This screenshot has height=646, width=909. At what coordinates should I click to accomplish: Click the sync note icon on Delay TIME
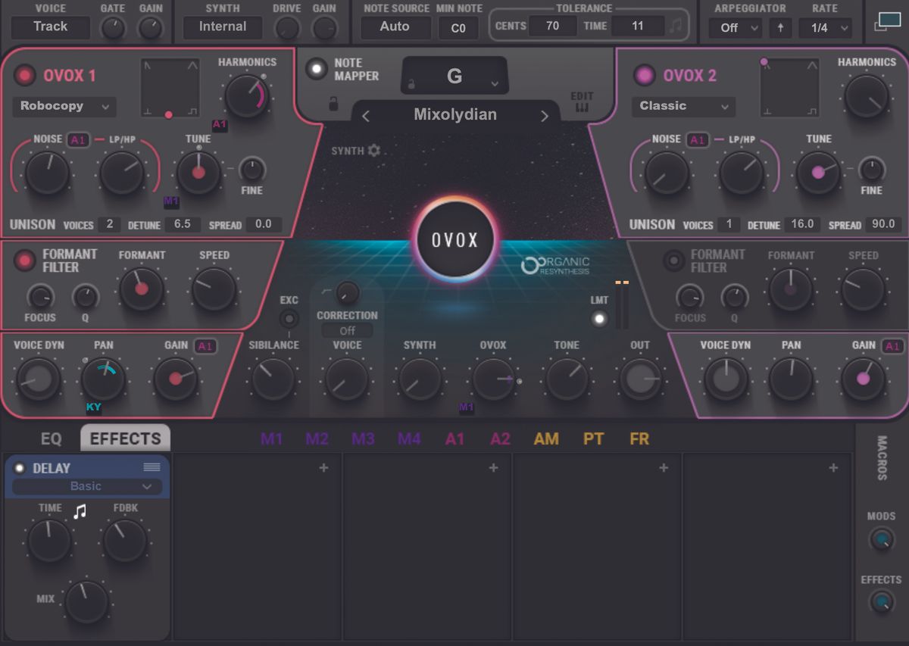[x=80, y=511]
